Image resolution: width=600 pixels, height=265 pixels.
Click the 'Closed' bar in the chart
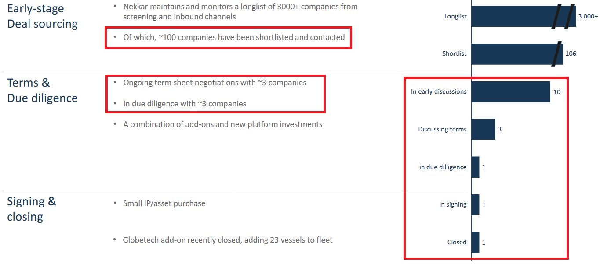tap(475, 242)
